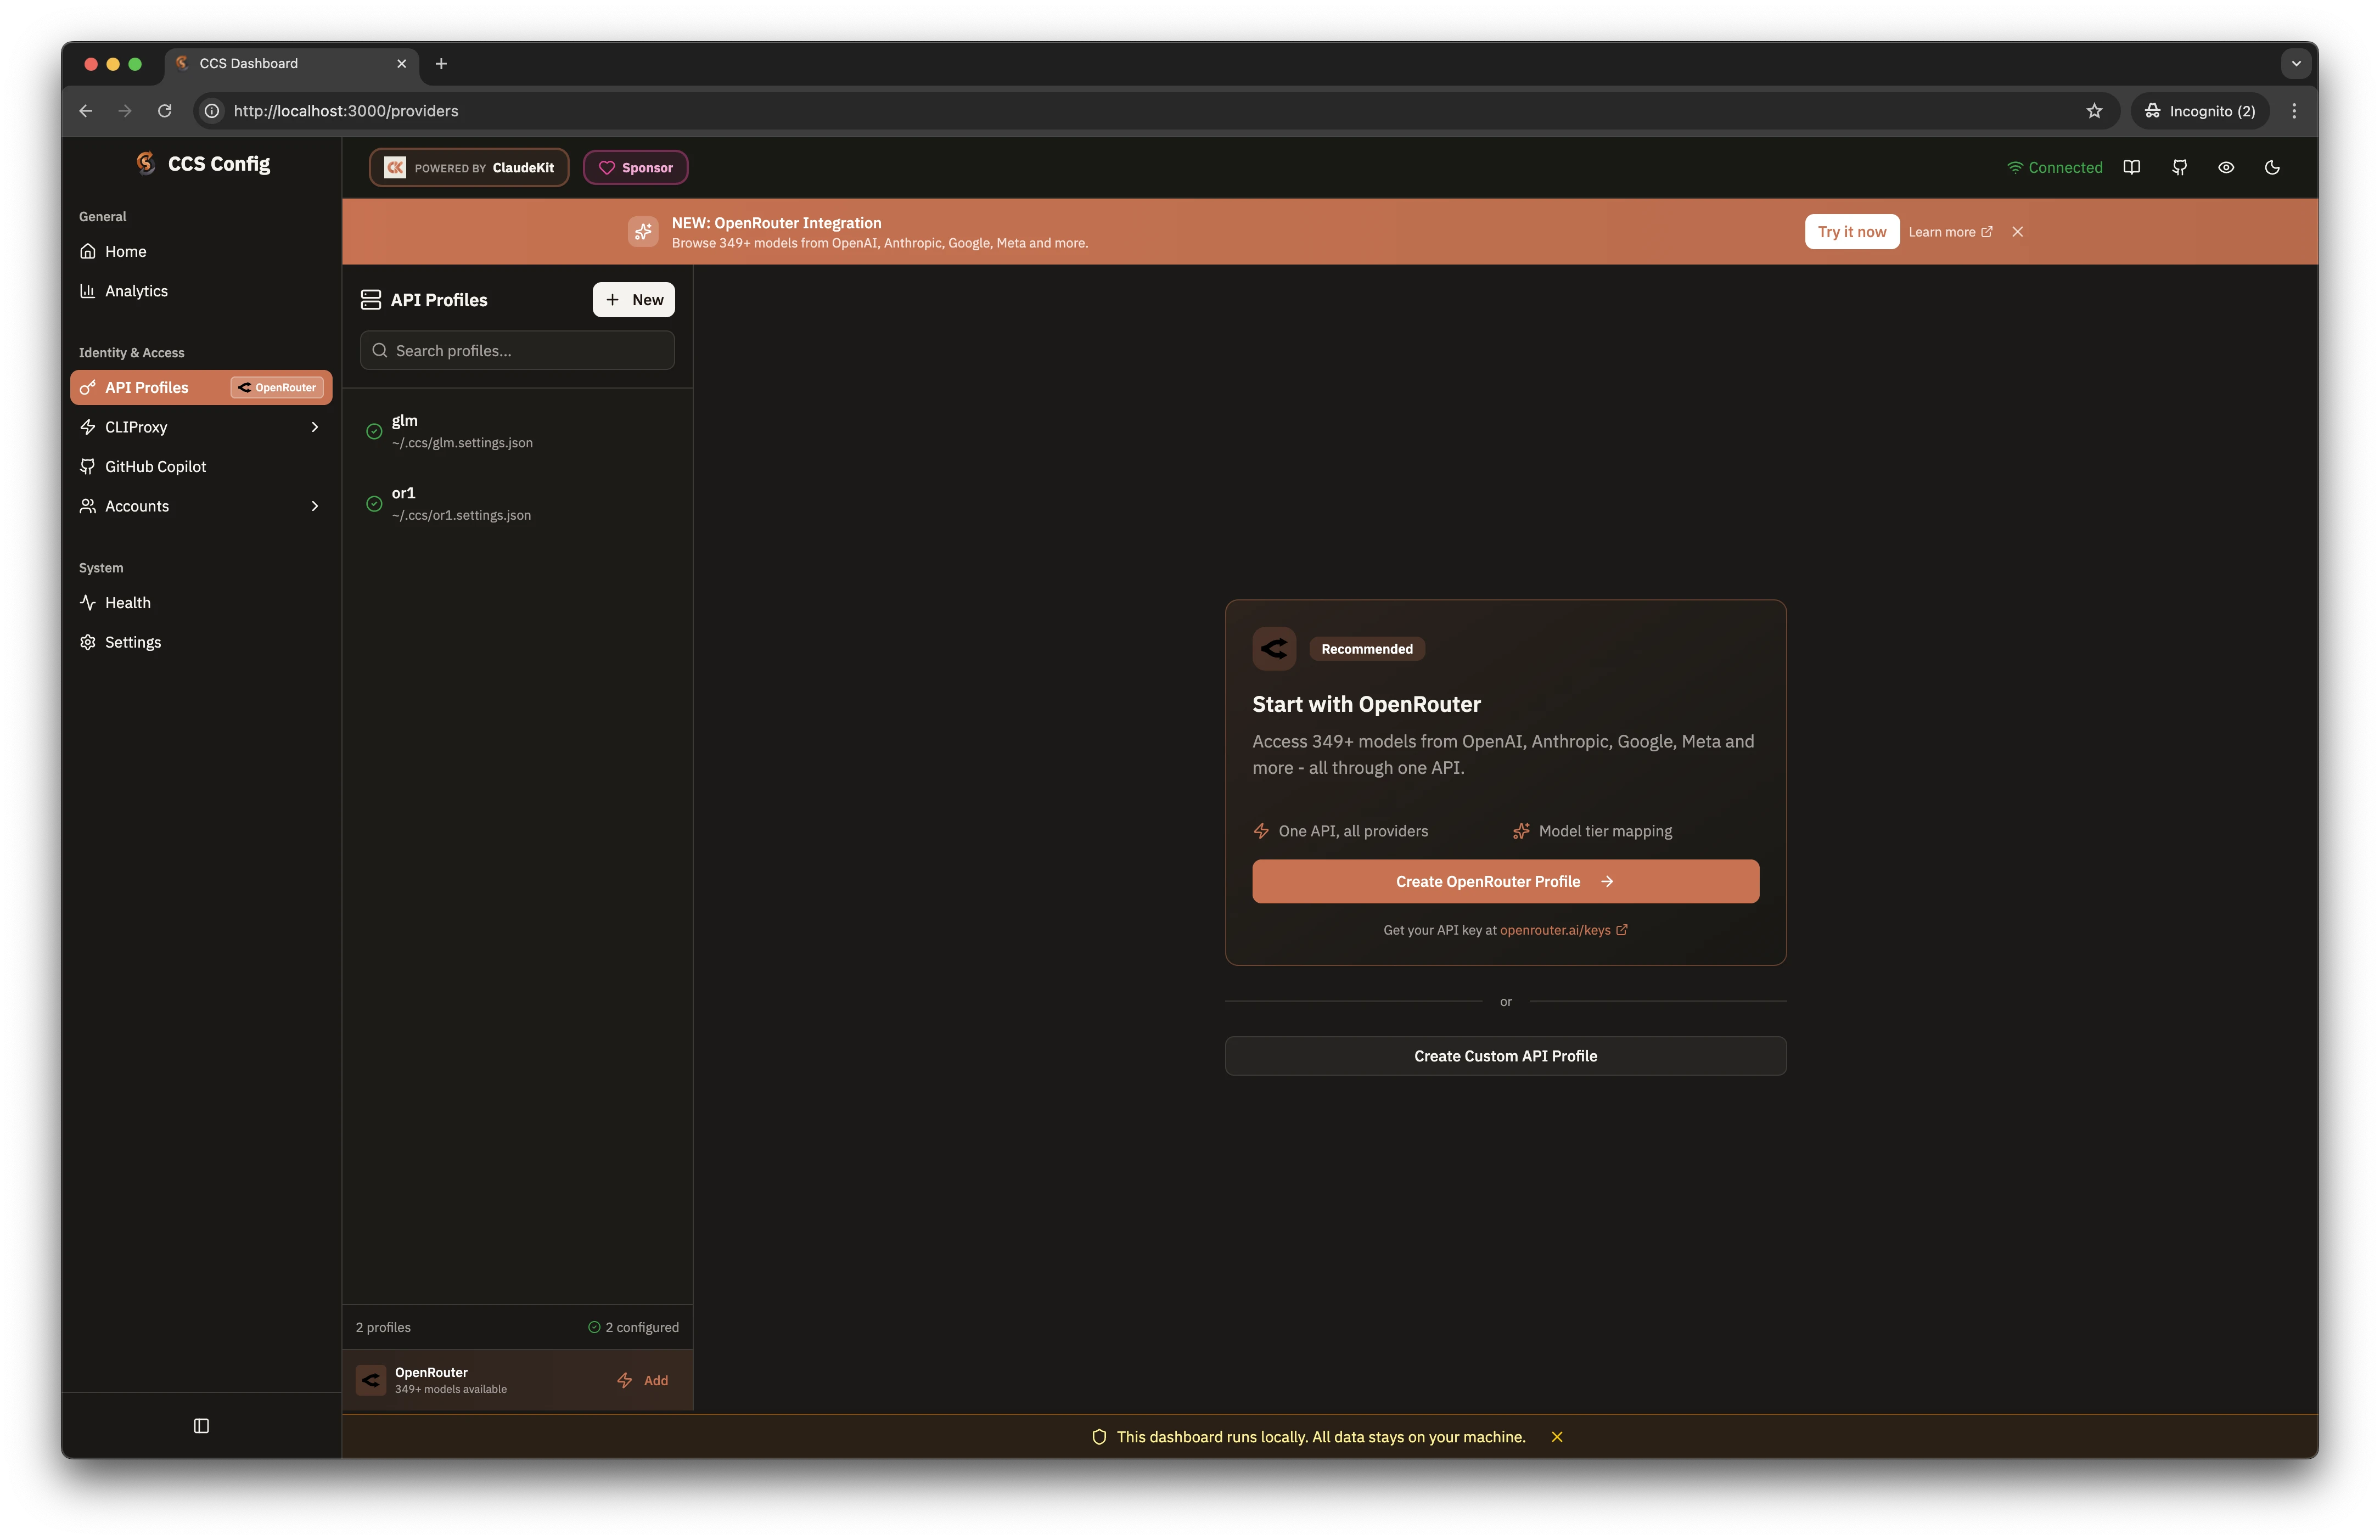Open the GitHub repository icon

[x=2180, y=167]
